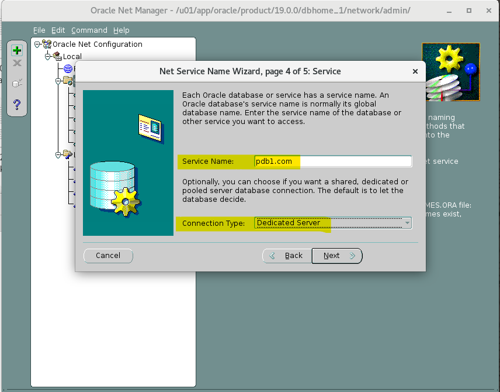This screenshot has height=392, width=500.
Task: Maximize the Oracle Net Manager window
Action: click(468, 11)
